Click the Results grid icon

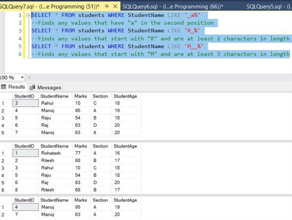coord(4,87)
